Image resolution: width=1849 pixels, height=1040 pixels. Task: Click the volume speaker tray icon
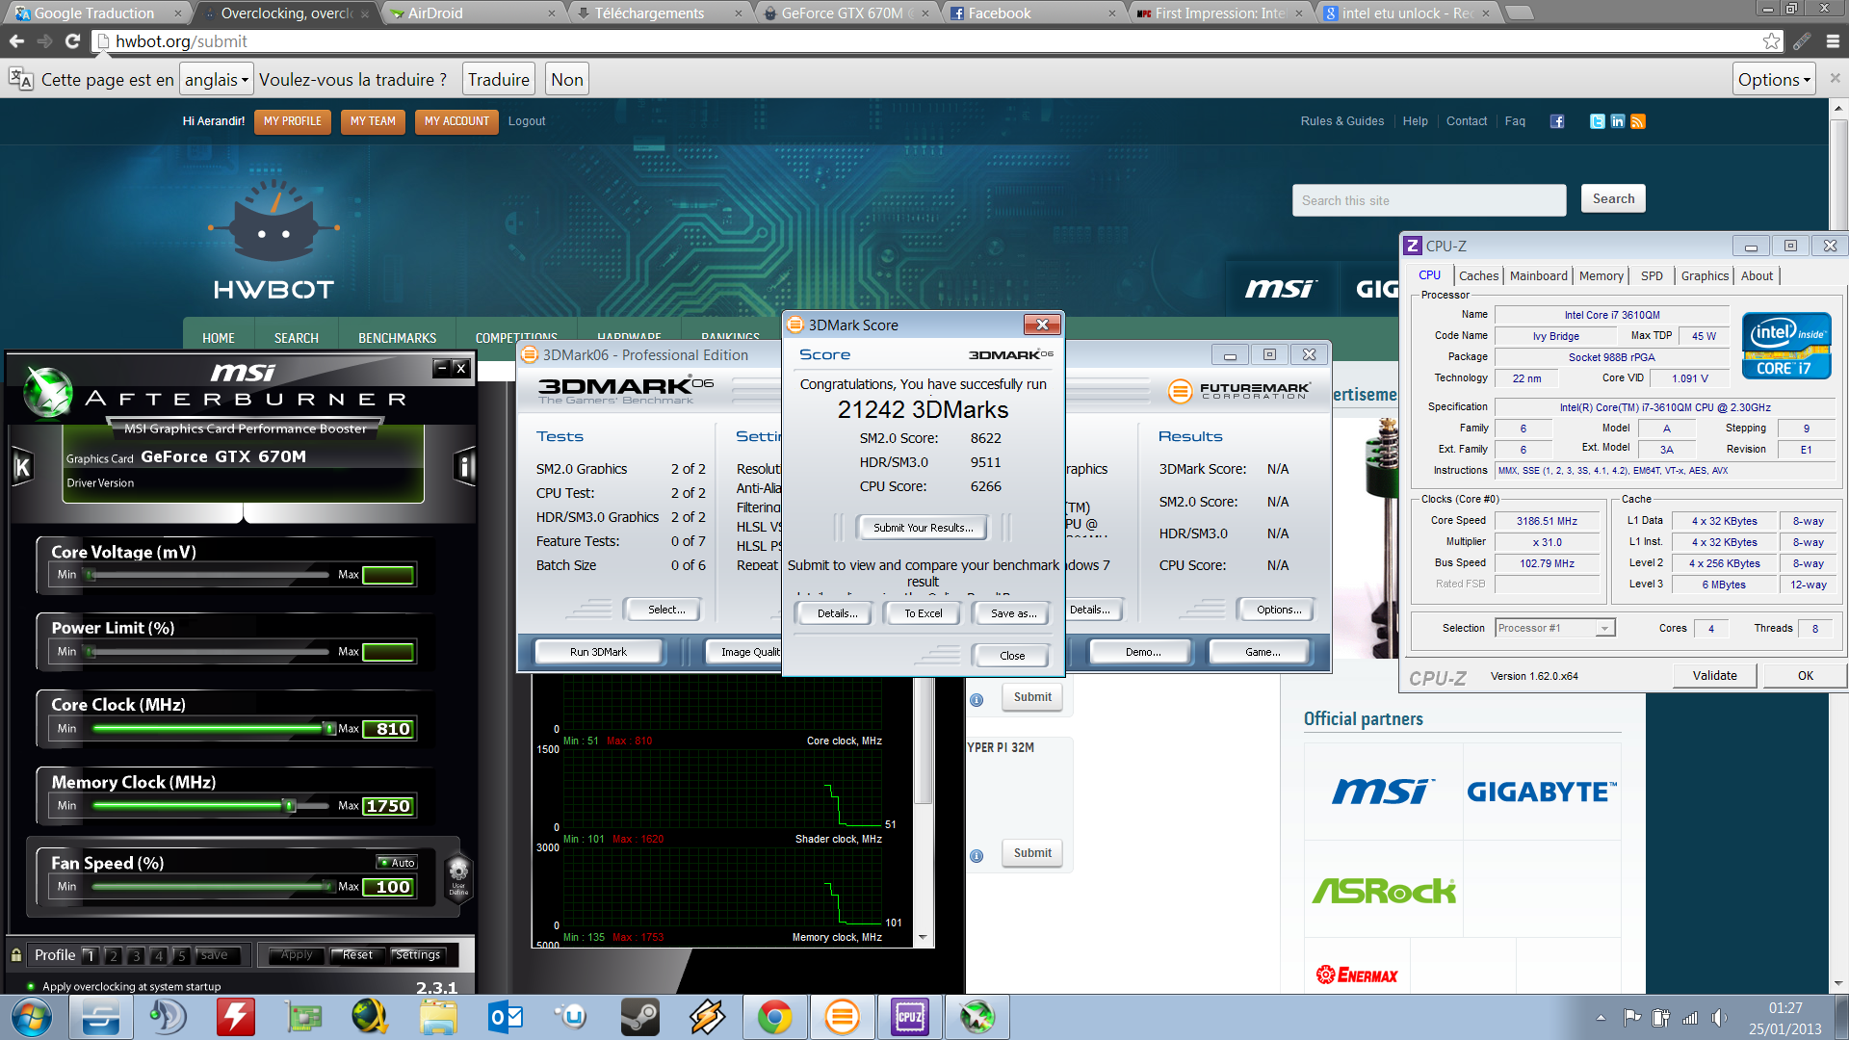pos(1719,1018)
